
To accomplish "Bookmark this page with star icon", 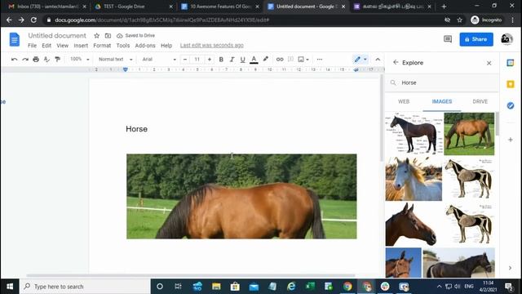I will click(460, 20).
